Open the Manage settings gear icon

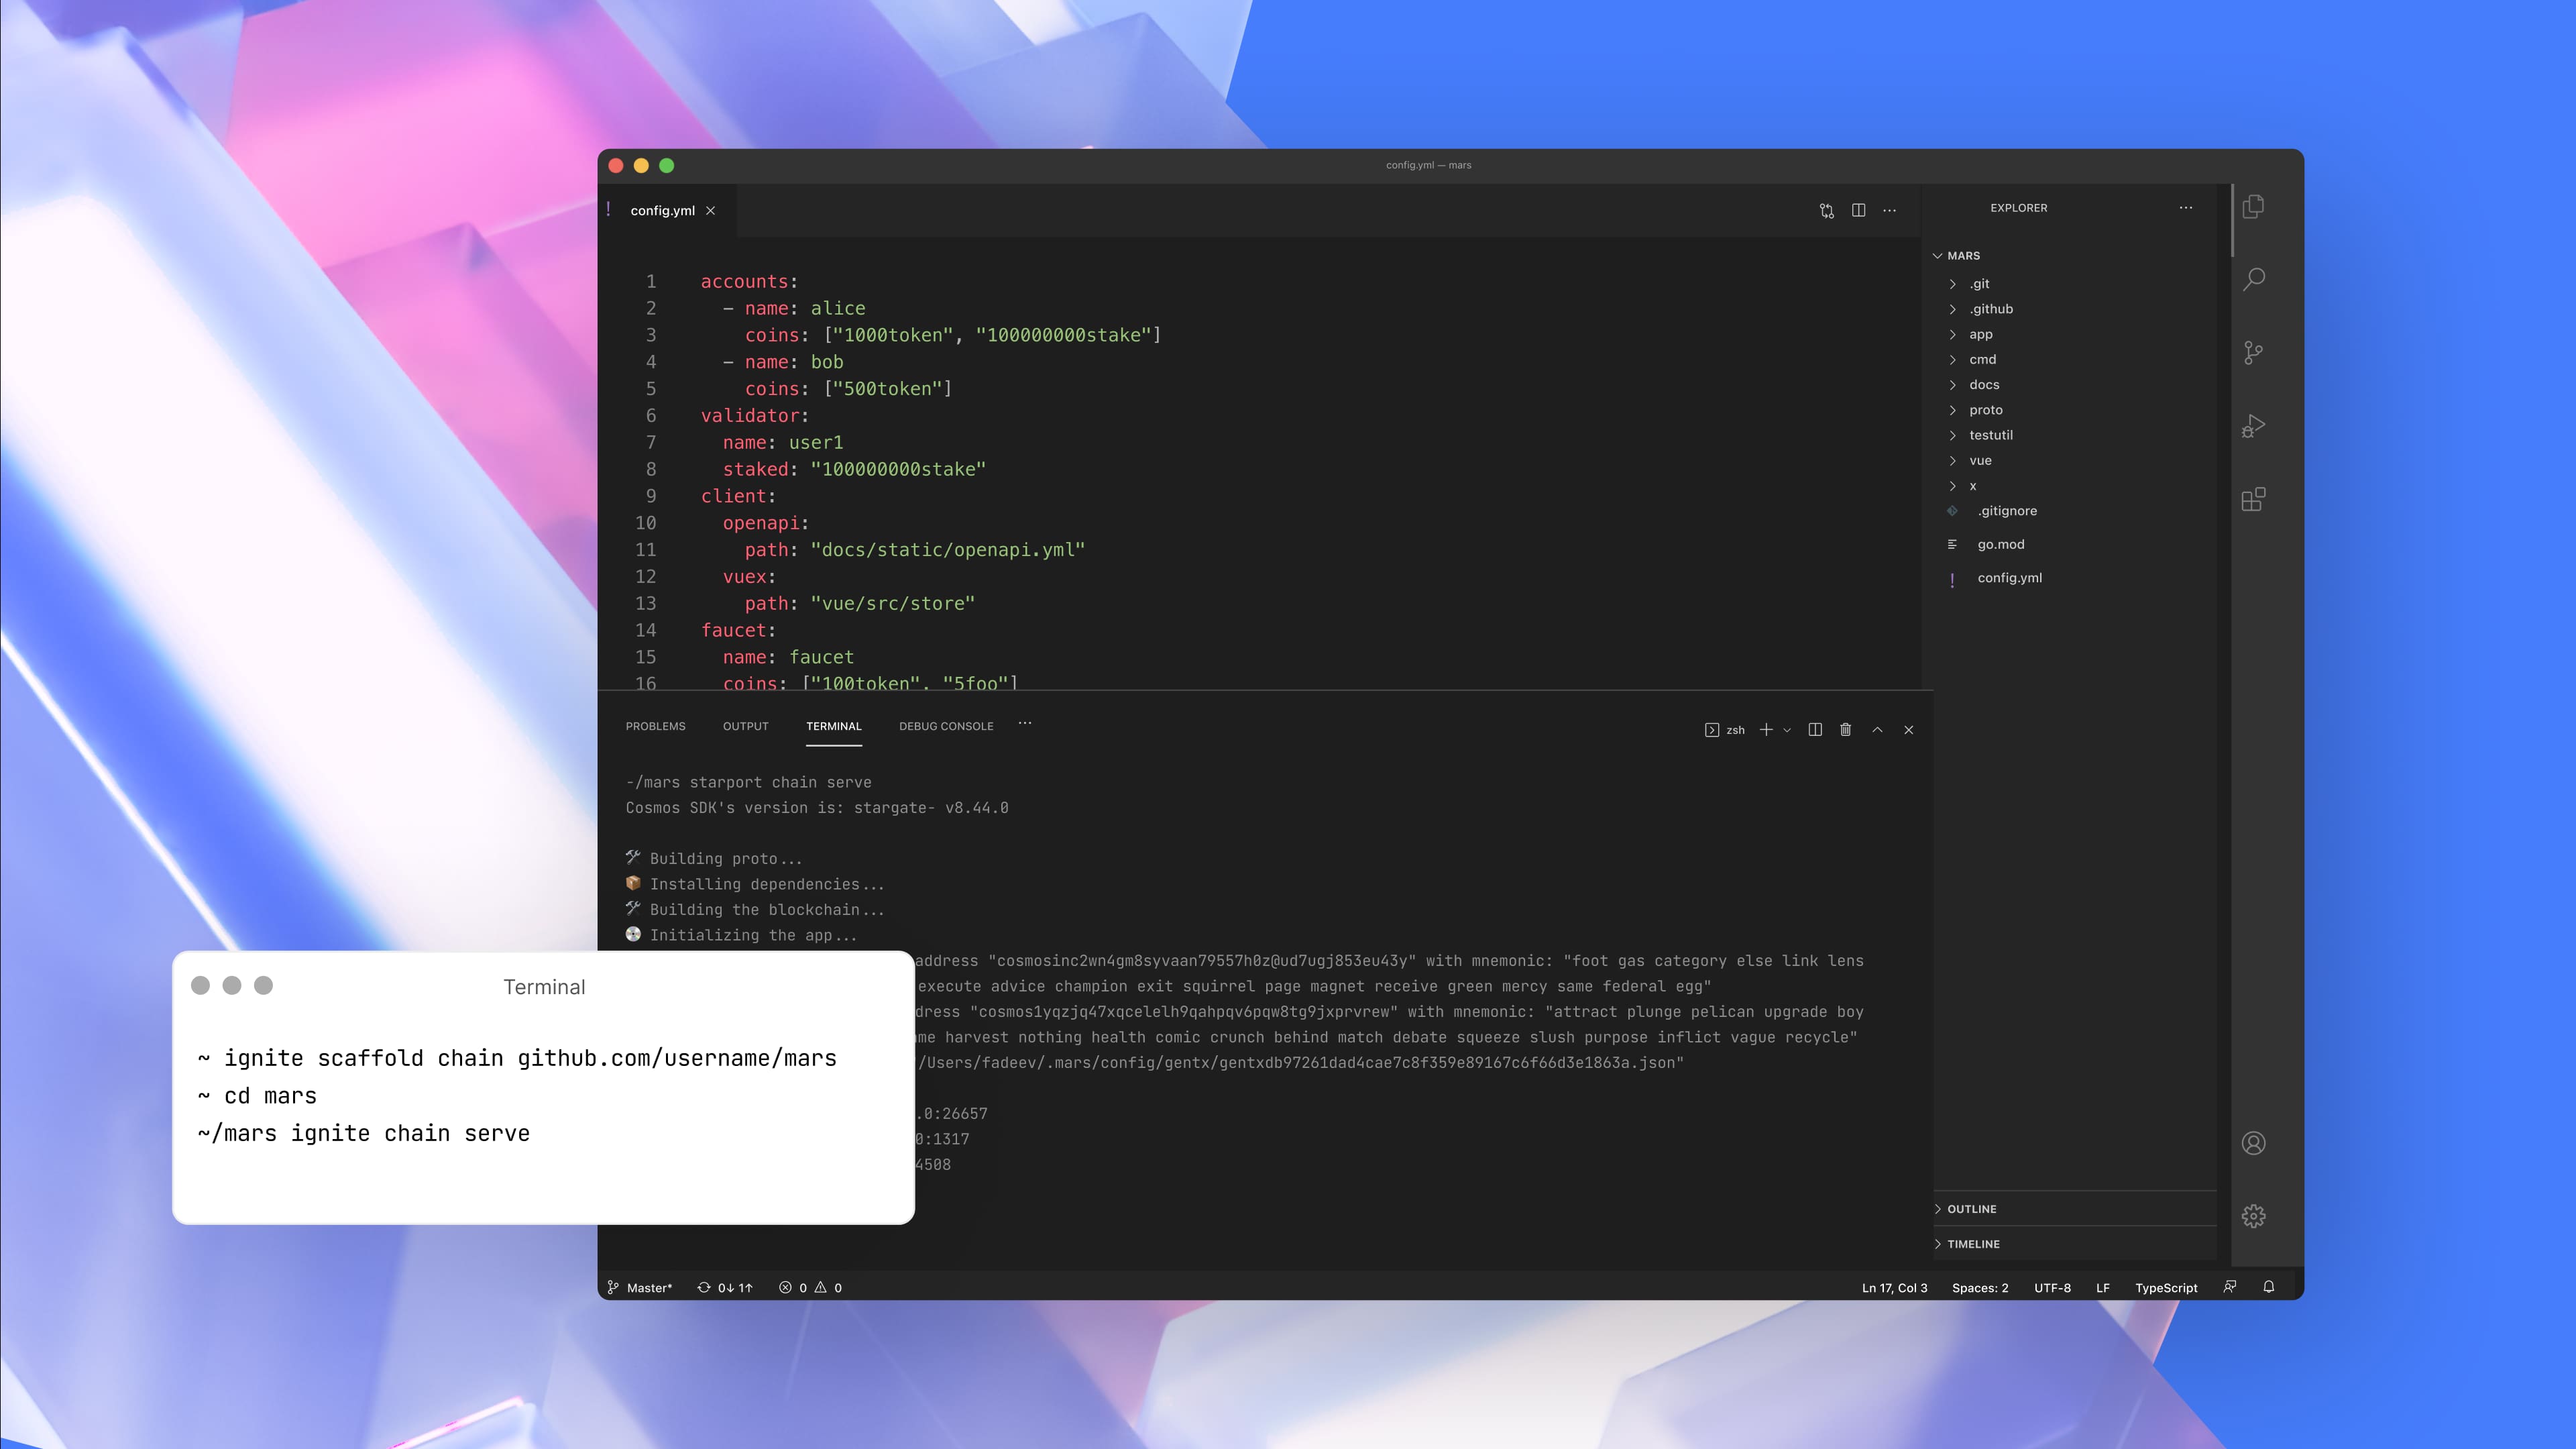pos(2253,1216)
